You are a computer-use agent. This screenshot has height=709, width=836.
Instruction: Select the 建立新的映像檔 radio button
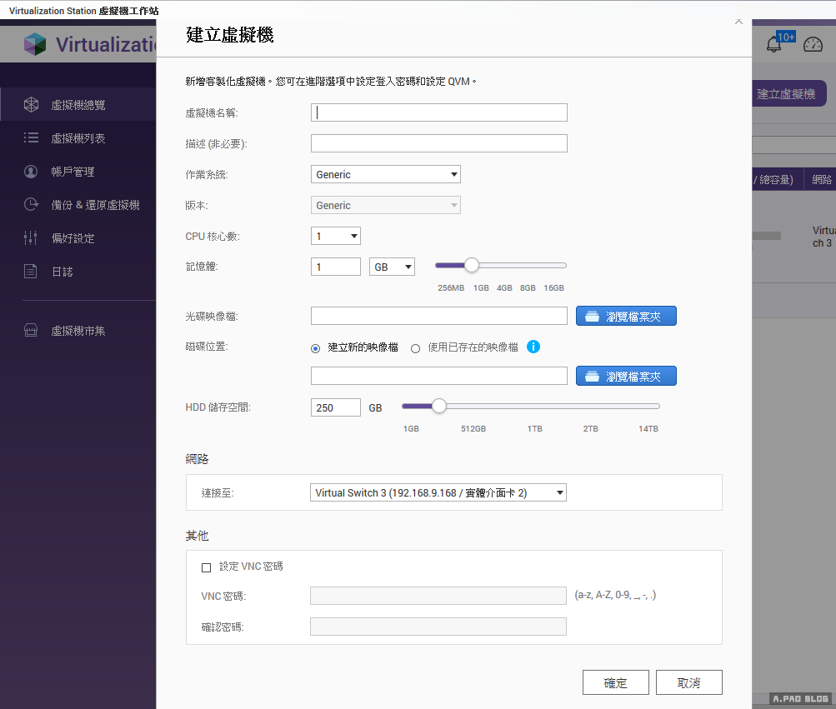315,348
